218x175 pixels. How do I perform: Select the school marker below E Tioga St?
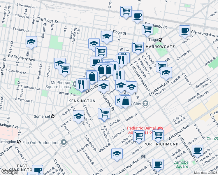point(107,37)
